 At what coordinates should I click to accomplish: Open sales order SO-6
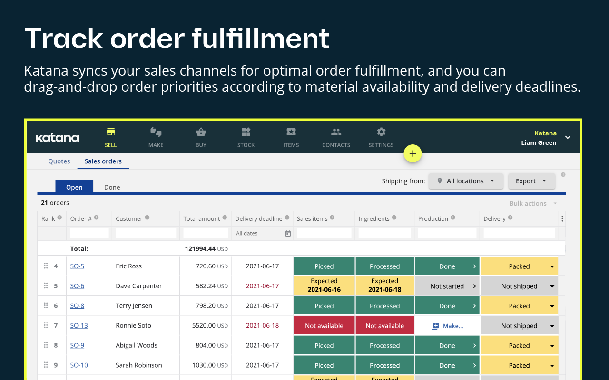coord(77,286)
